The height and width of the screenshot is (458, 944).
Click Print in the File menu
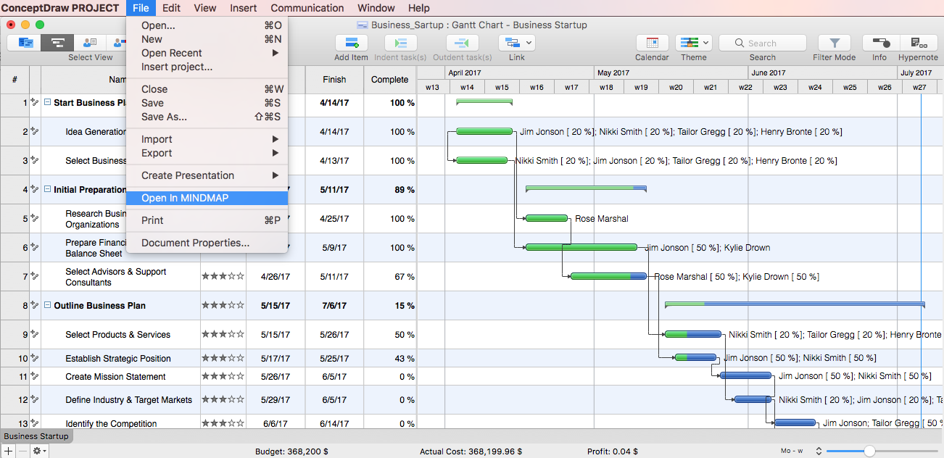[207, 220]
